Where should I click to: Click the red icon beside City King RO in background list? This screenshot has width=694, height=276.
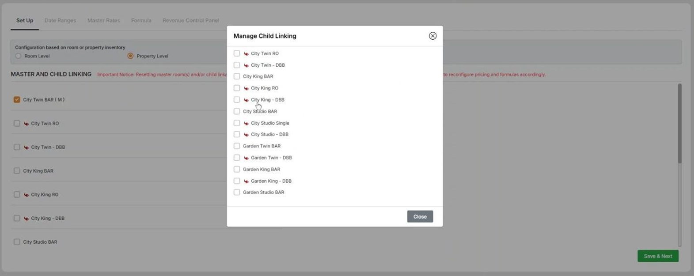[26, 195]
